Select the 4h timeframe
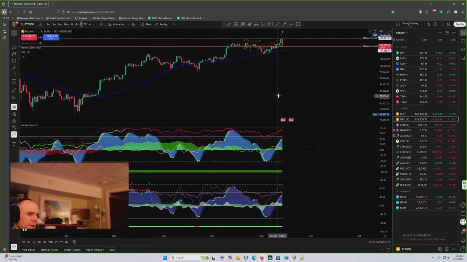 [x=77, y=24]
